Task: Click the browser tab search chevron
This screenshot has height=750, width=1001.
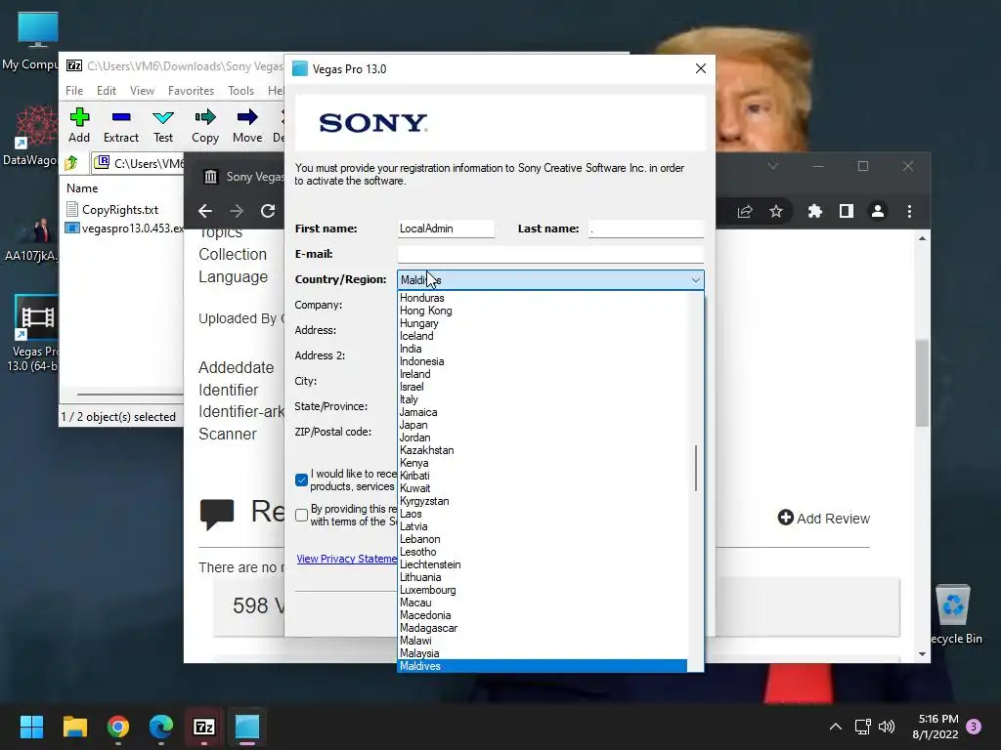Action: point(773,166)
